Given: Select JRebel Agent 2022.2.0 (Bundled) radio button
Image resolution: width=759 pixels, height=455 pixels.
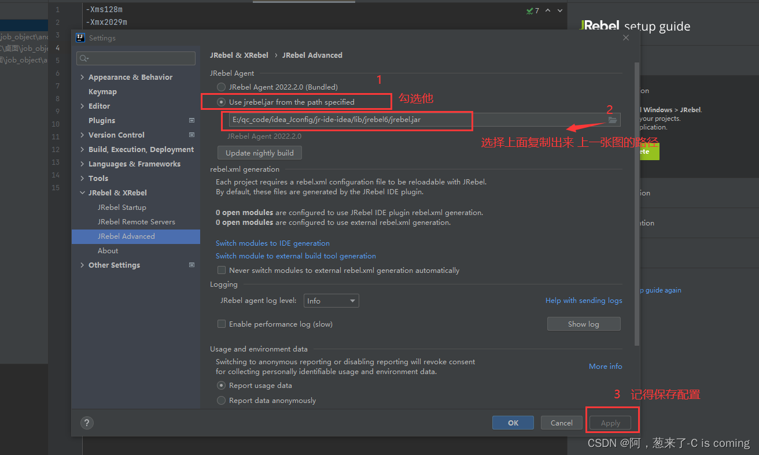Looking at the screenshot, I should [221, 87].
